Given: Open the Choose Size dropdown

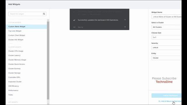Looking at the screenshot, I should 166,37.
